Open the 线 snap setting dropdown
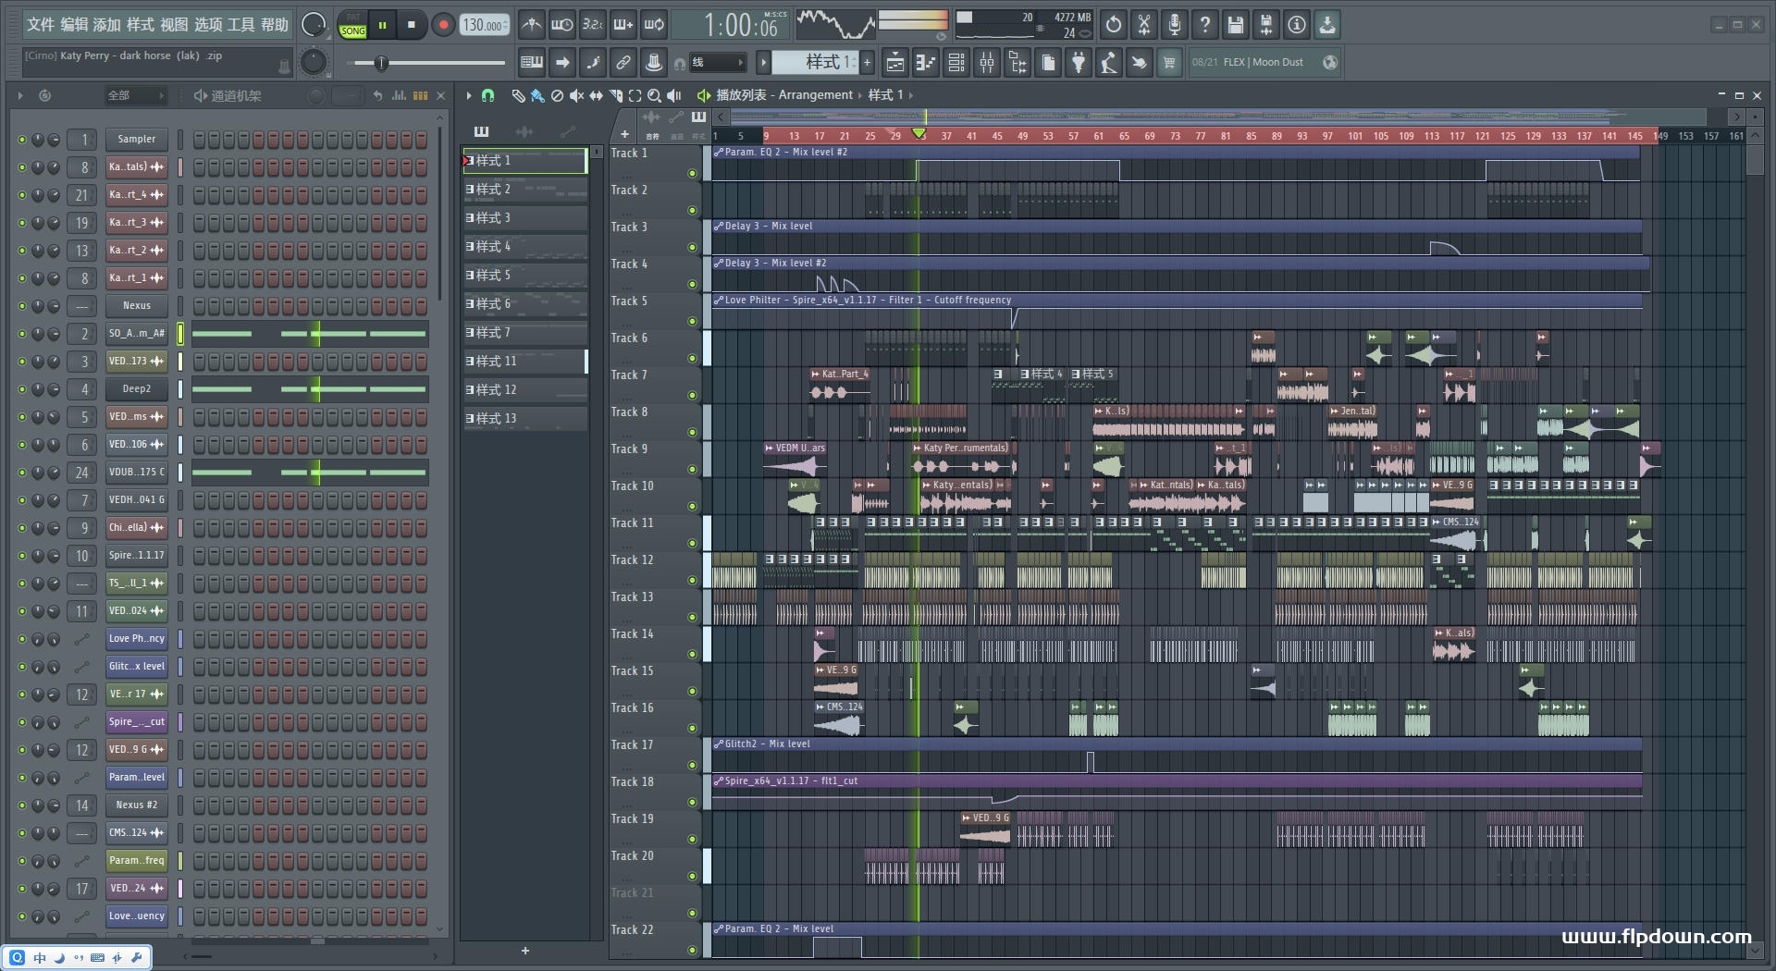This screenshot has height=971, width=1776. pyautogui.click(x=718, y=63)
